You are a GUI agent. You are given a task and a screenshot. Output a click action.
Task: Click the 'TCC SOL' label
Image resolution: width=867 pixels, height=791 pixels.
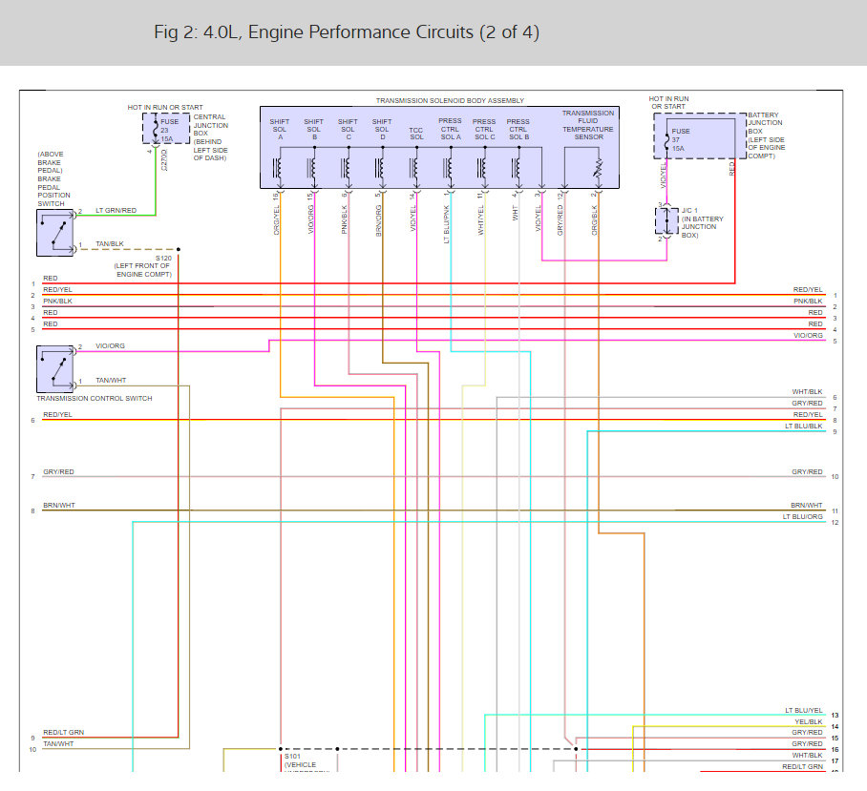416,134
